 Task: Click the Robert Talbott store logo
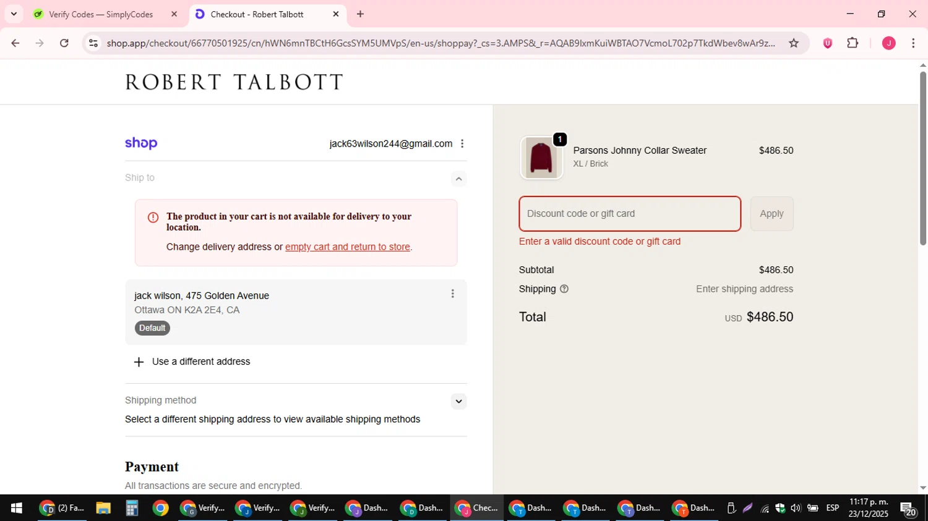(x=234, y=82)
